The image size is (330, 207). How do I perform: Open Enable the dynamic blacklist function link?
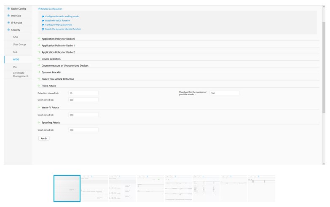coord(63,29)
